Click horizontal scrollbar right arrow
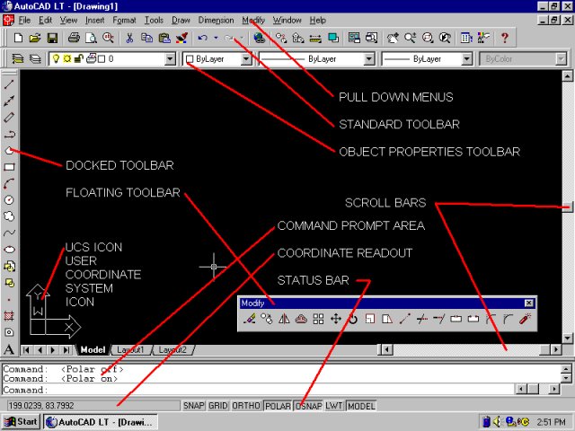The width and height of the screenshot is (575, 431). 556,350
